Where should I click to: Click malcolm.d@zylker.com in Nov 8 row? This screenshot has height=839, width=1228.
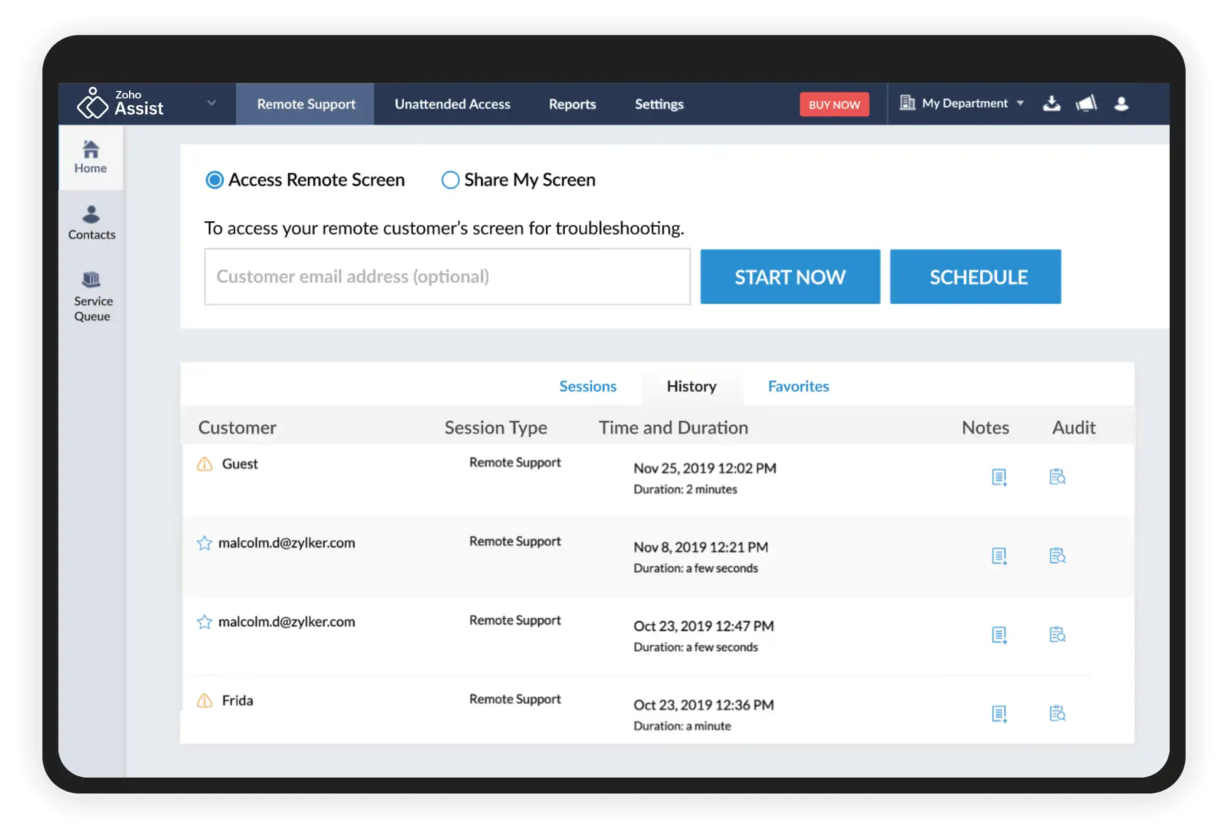[286, 543]
